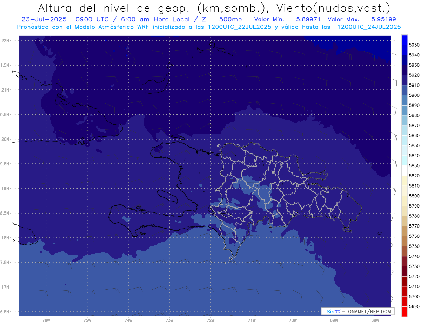Pick the swatch between 5930 and 5920
Screen dimensions: 421x325
405,70
